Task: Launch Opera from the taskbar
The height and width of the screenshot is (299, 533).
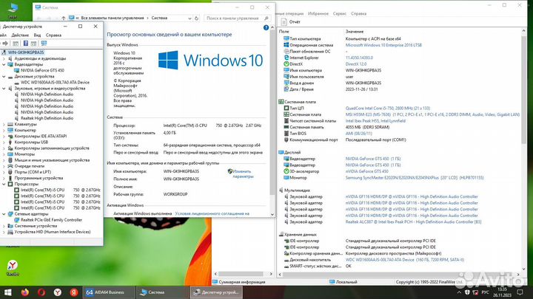Action: click(41, 292)
